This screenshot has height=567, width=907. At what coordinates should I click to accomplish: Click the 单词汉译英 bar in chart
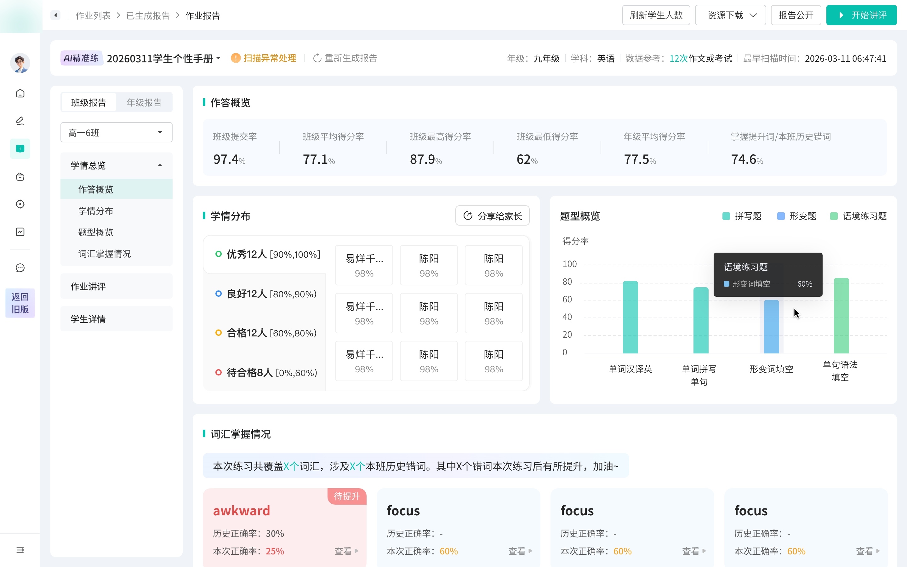coord(630,317)
